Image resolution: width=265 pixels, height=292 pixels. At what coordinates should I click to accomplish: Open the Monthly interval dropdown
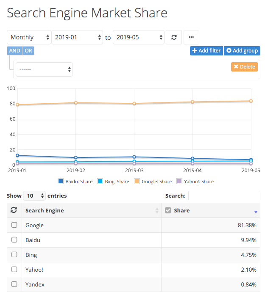[x=29, y=37]
